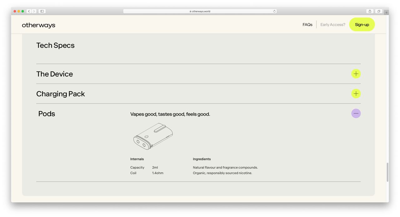Open the Early Access? menu link
The height and width of the screenshot is (217, 400).
click(x=333, y=25)
